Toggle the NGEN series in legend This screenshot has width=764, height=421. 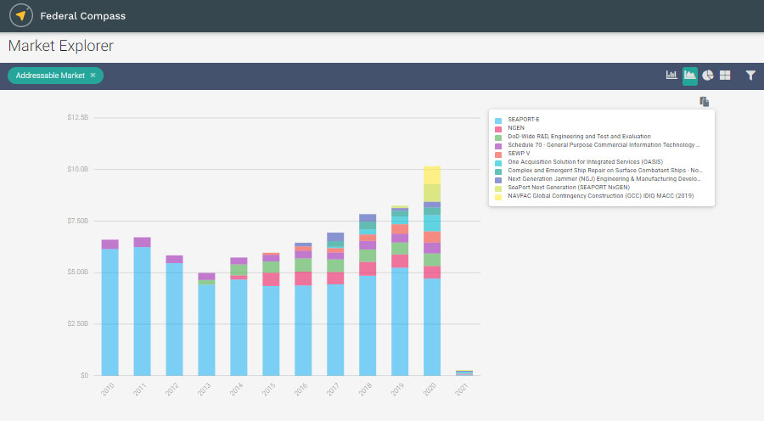tap(516, 128)
